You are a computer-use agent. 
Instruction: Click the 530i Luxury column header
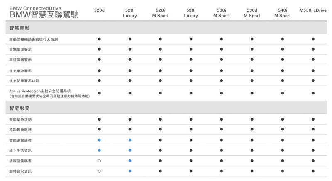click(x=191, y=13)
